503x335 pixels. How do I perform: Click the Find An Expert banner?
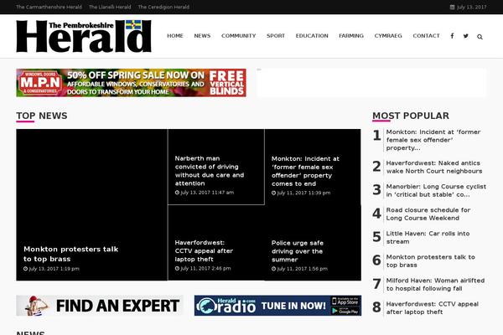click(x=100, y=306)
